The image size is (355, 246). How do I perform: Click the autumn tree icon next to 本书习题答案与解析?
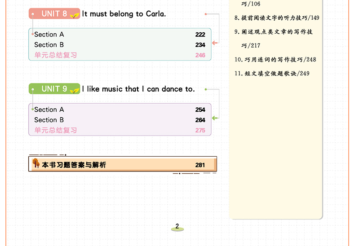point(35,164)
